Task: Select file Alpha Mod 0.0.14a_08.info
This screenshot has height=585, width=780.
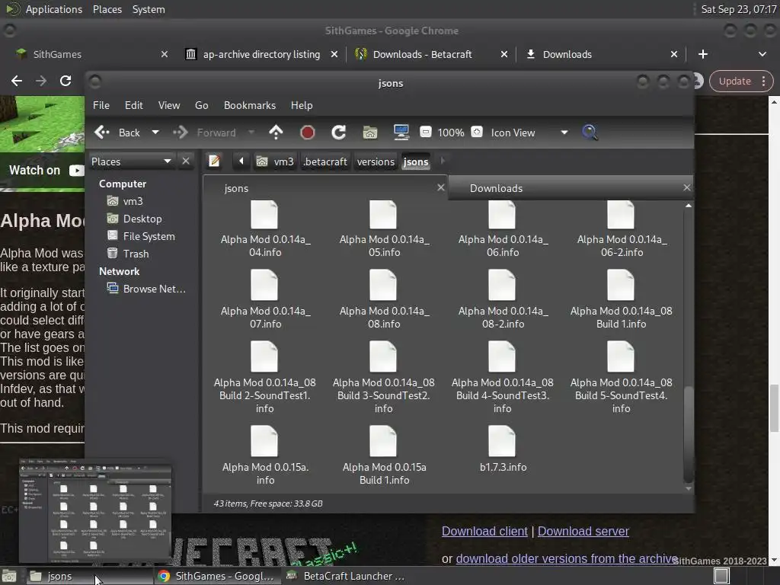Action: pyautogui.click(x=384, y=299)
